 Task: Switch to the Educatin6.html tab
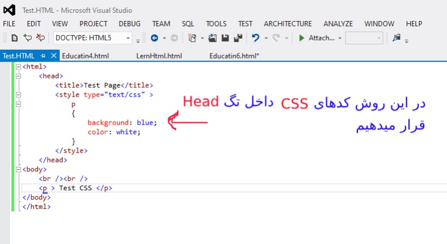[234, 56]
